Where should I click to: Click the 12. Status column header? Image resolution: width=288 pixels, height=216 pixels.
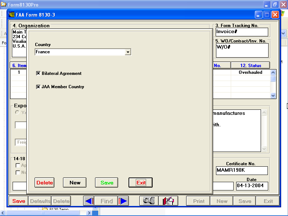[x=250, y=66]
